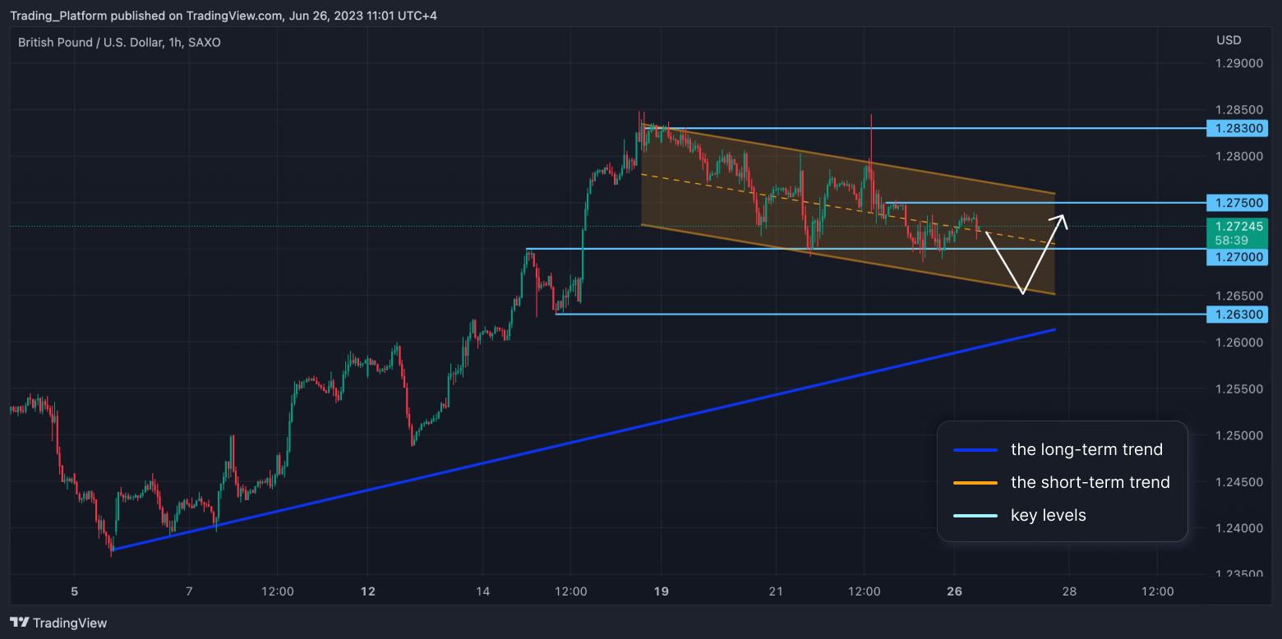The image size is (1282, 639).
Task: Click the 1.25000 price axis label
Action: pyautogui.click(x=1239, y=434)
